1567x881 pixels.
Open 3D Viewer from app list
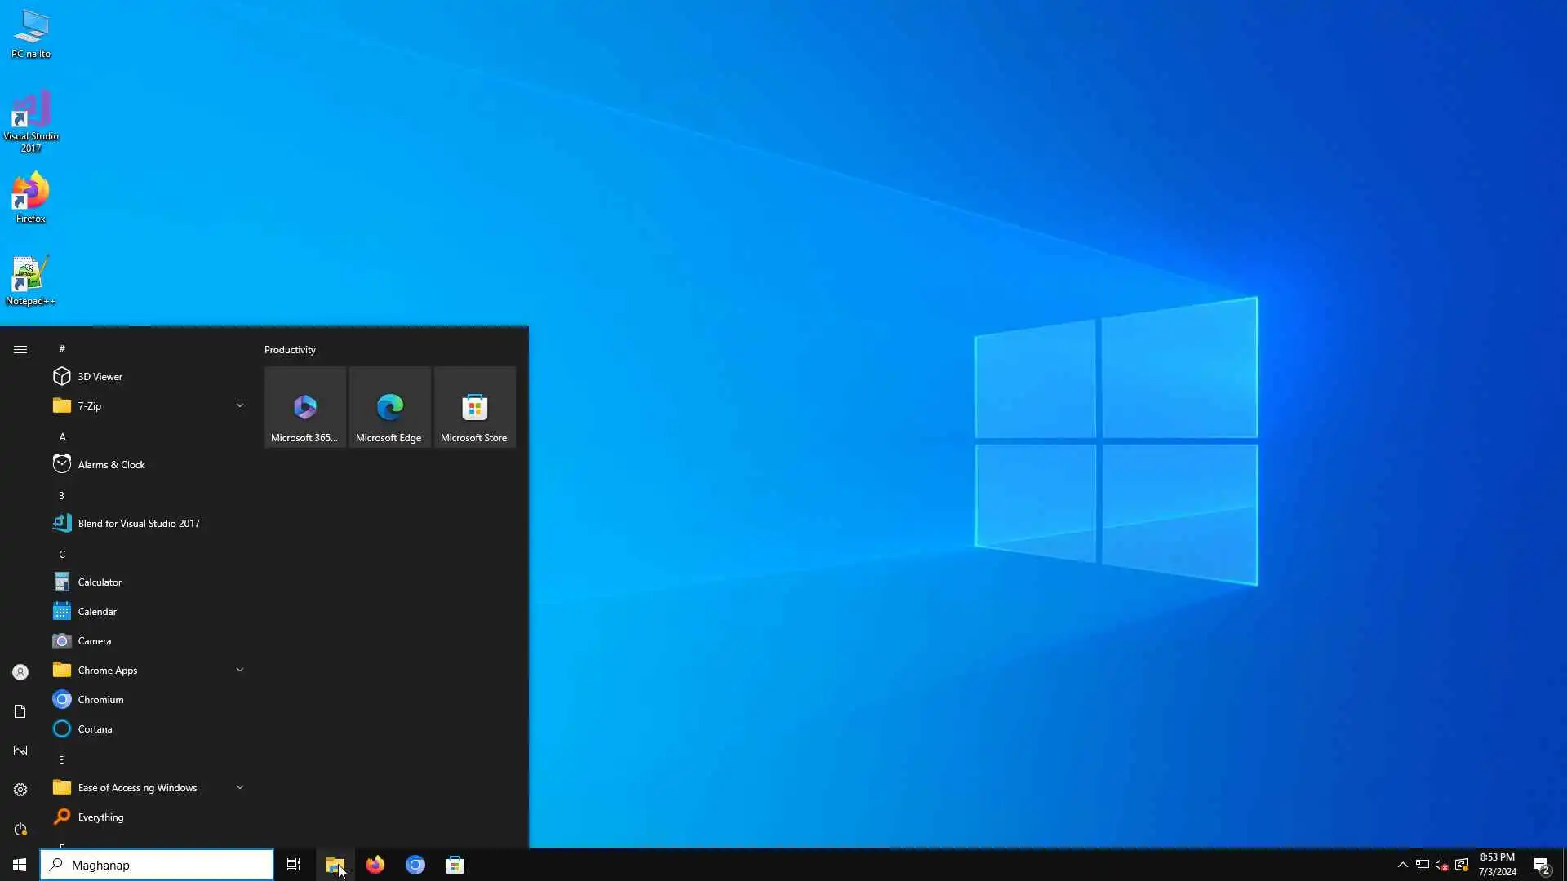tap(100, 376)
